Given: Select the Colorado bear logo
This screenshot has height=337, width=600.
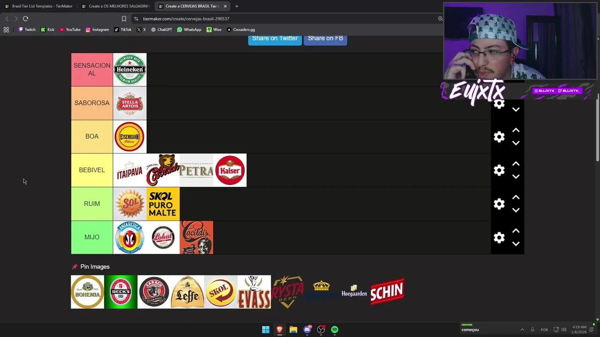Looking at the screenshot, I should [163, 170].
